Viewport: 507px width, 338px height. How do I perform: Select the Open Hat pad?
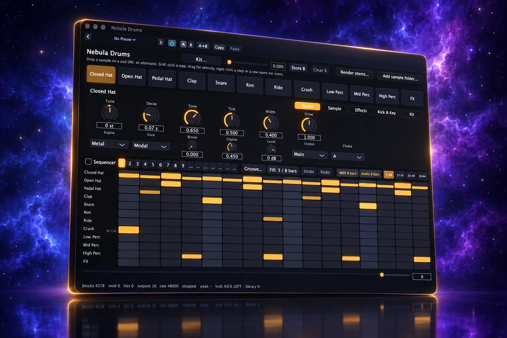[x=131, y=77]
